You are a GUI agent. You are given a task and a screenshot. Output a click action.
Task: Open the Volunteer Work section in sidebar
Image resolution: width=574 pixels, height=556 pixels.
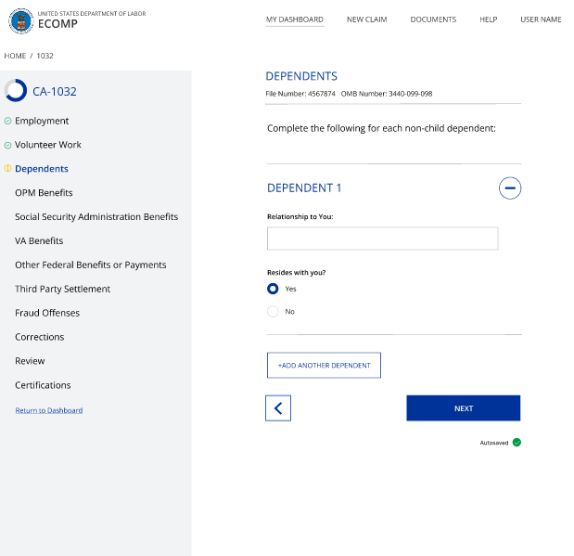click(48, 145)
